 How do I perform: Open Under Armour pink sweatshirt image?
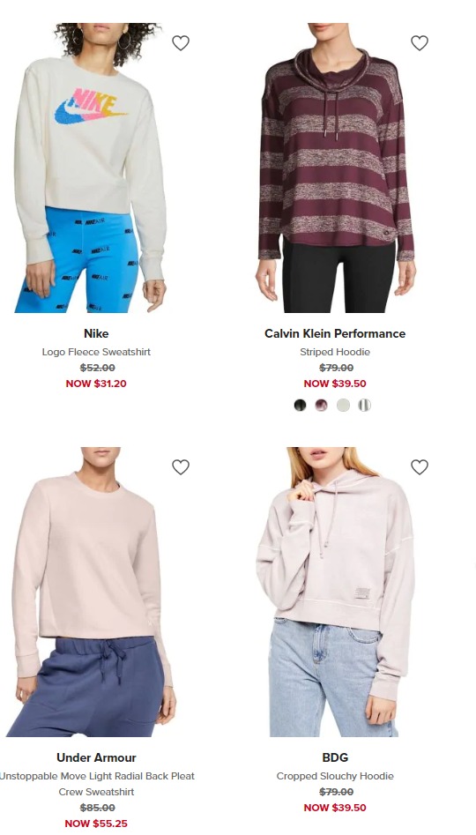(91, 592)
